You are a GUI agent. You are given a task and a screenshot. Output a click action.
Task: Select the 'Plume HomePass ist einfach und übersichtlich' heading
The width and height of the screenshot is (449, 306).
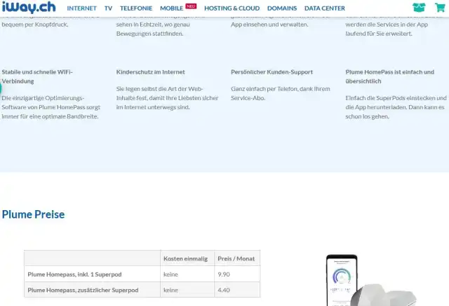tap(390, 76)
